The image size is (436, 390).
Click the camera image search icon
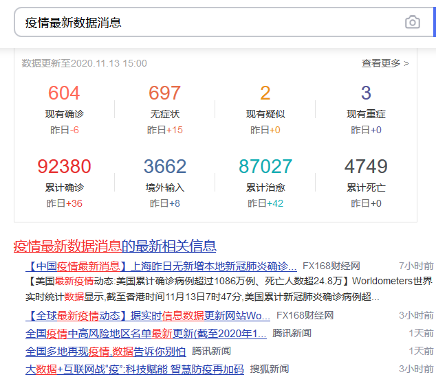coord(412,23)
